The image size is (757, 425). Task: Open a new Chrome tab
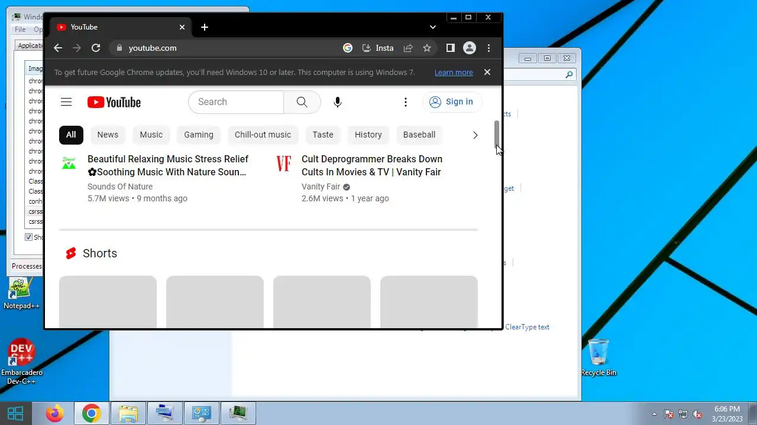click(x=205, y=27)
